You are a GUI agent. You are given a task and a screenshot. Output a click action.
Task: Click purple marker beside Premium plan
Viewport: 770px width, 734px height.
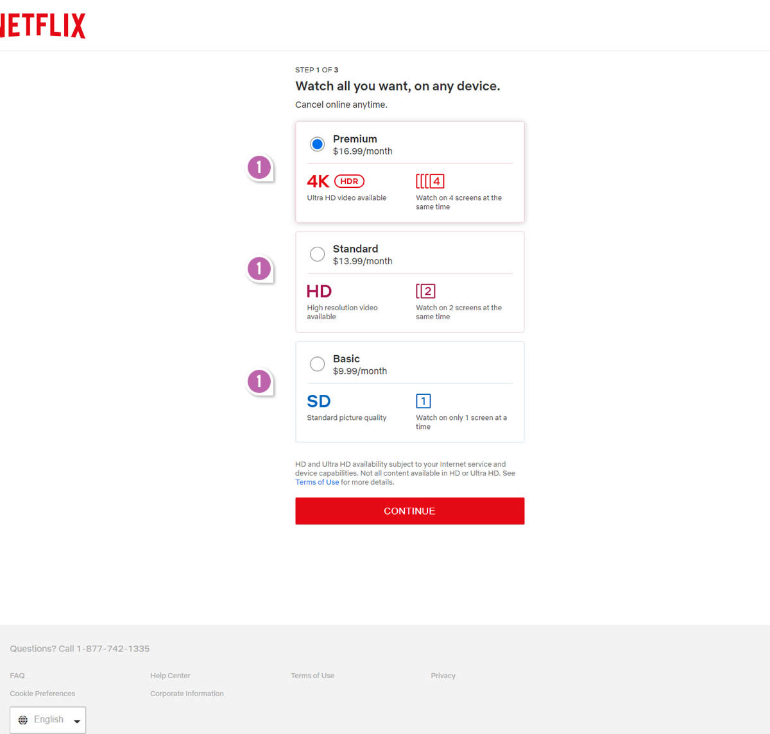[x=259, y=168]
